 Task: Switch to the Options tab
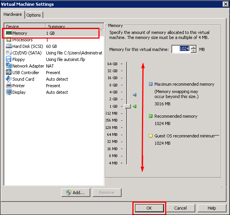34,15
